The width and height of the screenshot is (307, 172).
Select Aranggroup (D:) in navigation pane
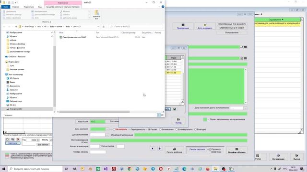[x=16, y=109]
